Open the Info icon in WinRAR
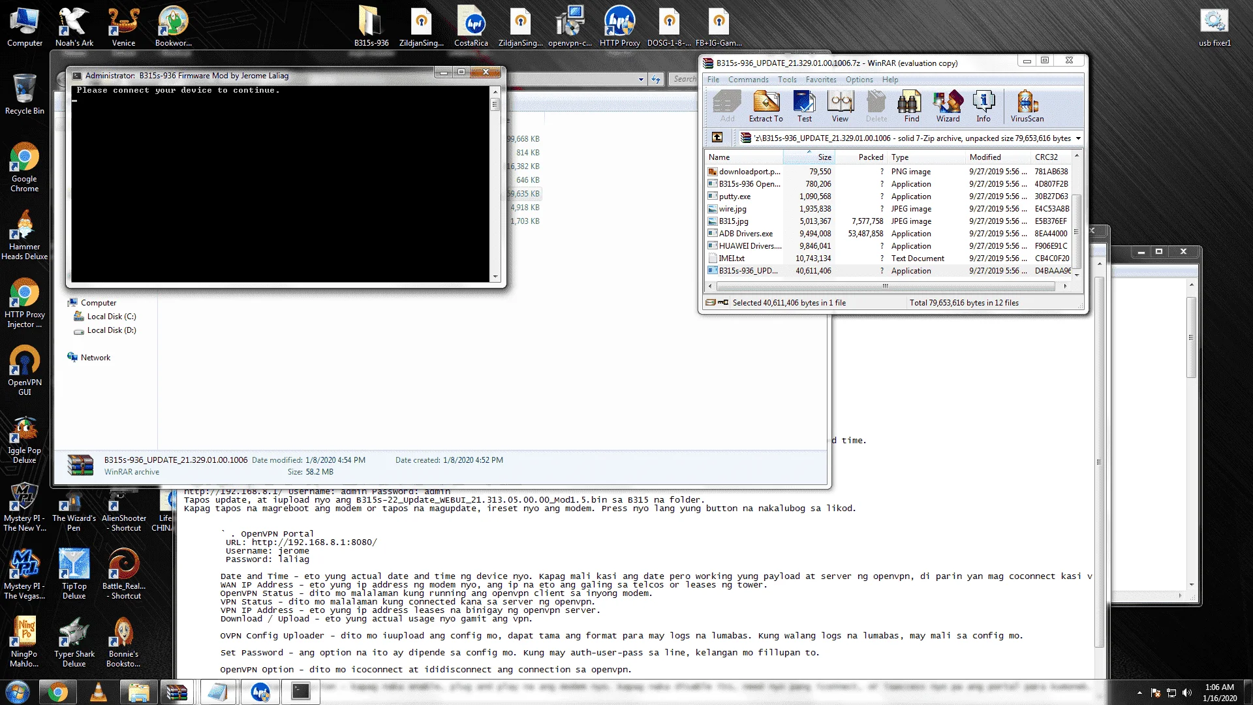 pos(983,106)
